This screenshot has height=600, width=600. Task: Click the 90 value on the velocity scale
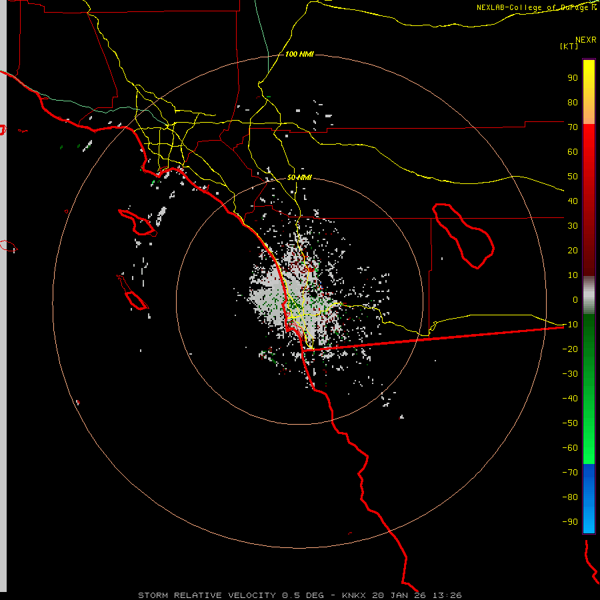(573, 78)
